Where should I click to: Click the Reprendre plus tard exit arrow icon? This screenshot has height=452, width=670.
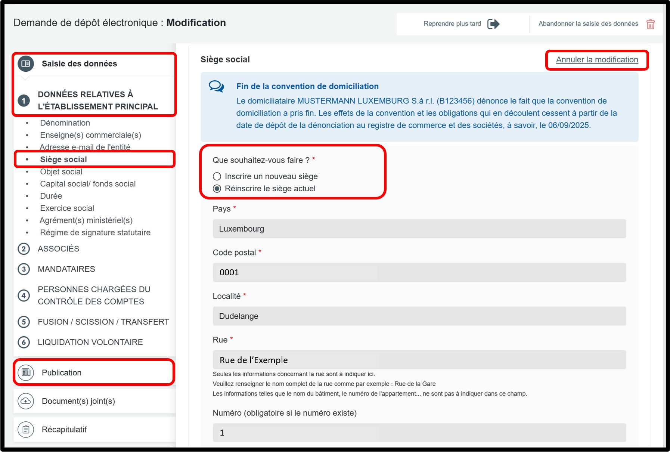[493, 24]
